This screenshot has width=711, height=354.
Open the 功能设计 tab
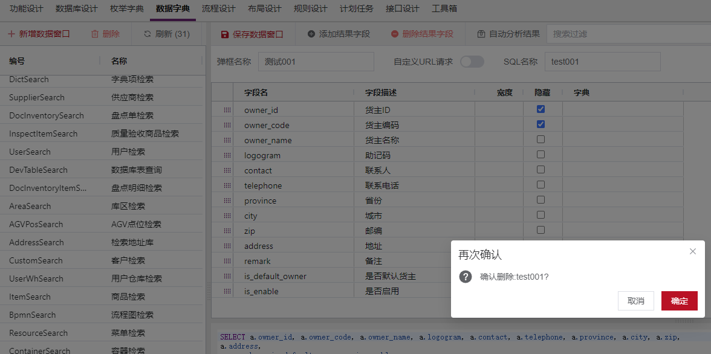click(27, 9)
